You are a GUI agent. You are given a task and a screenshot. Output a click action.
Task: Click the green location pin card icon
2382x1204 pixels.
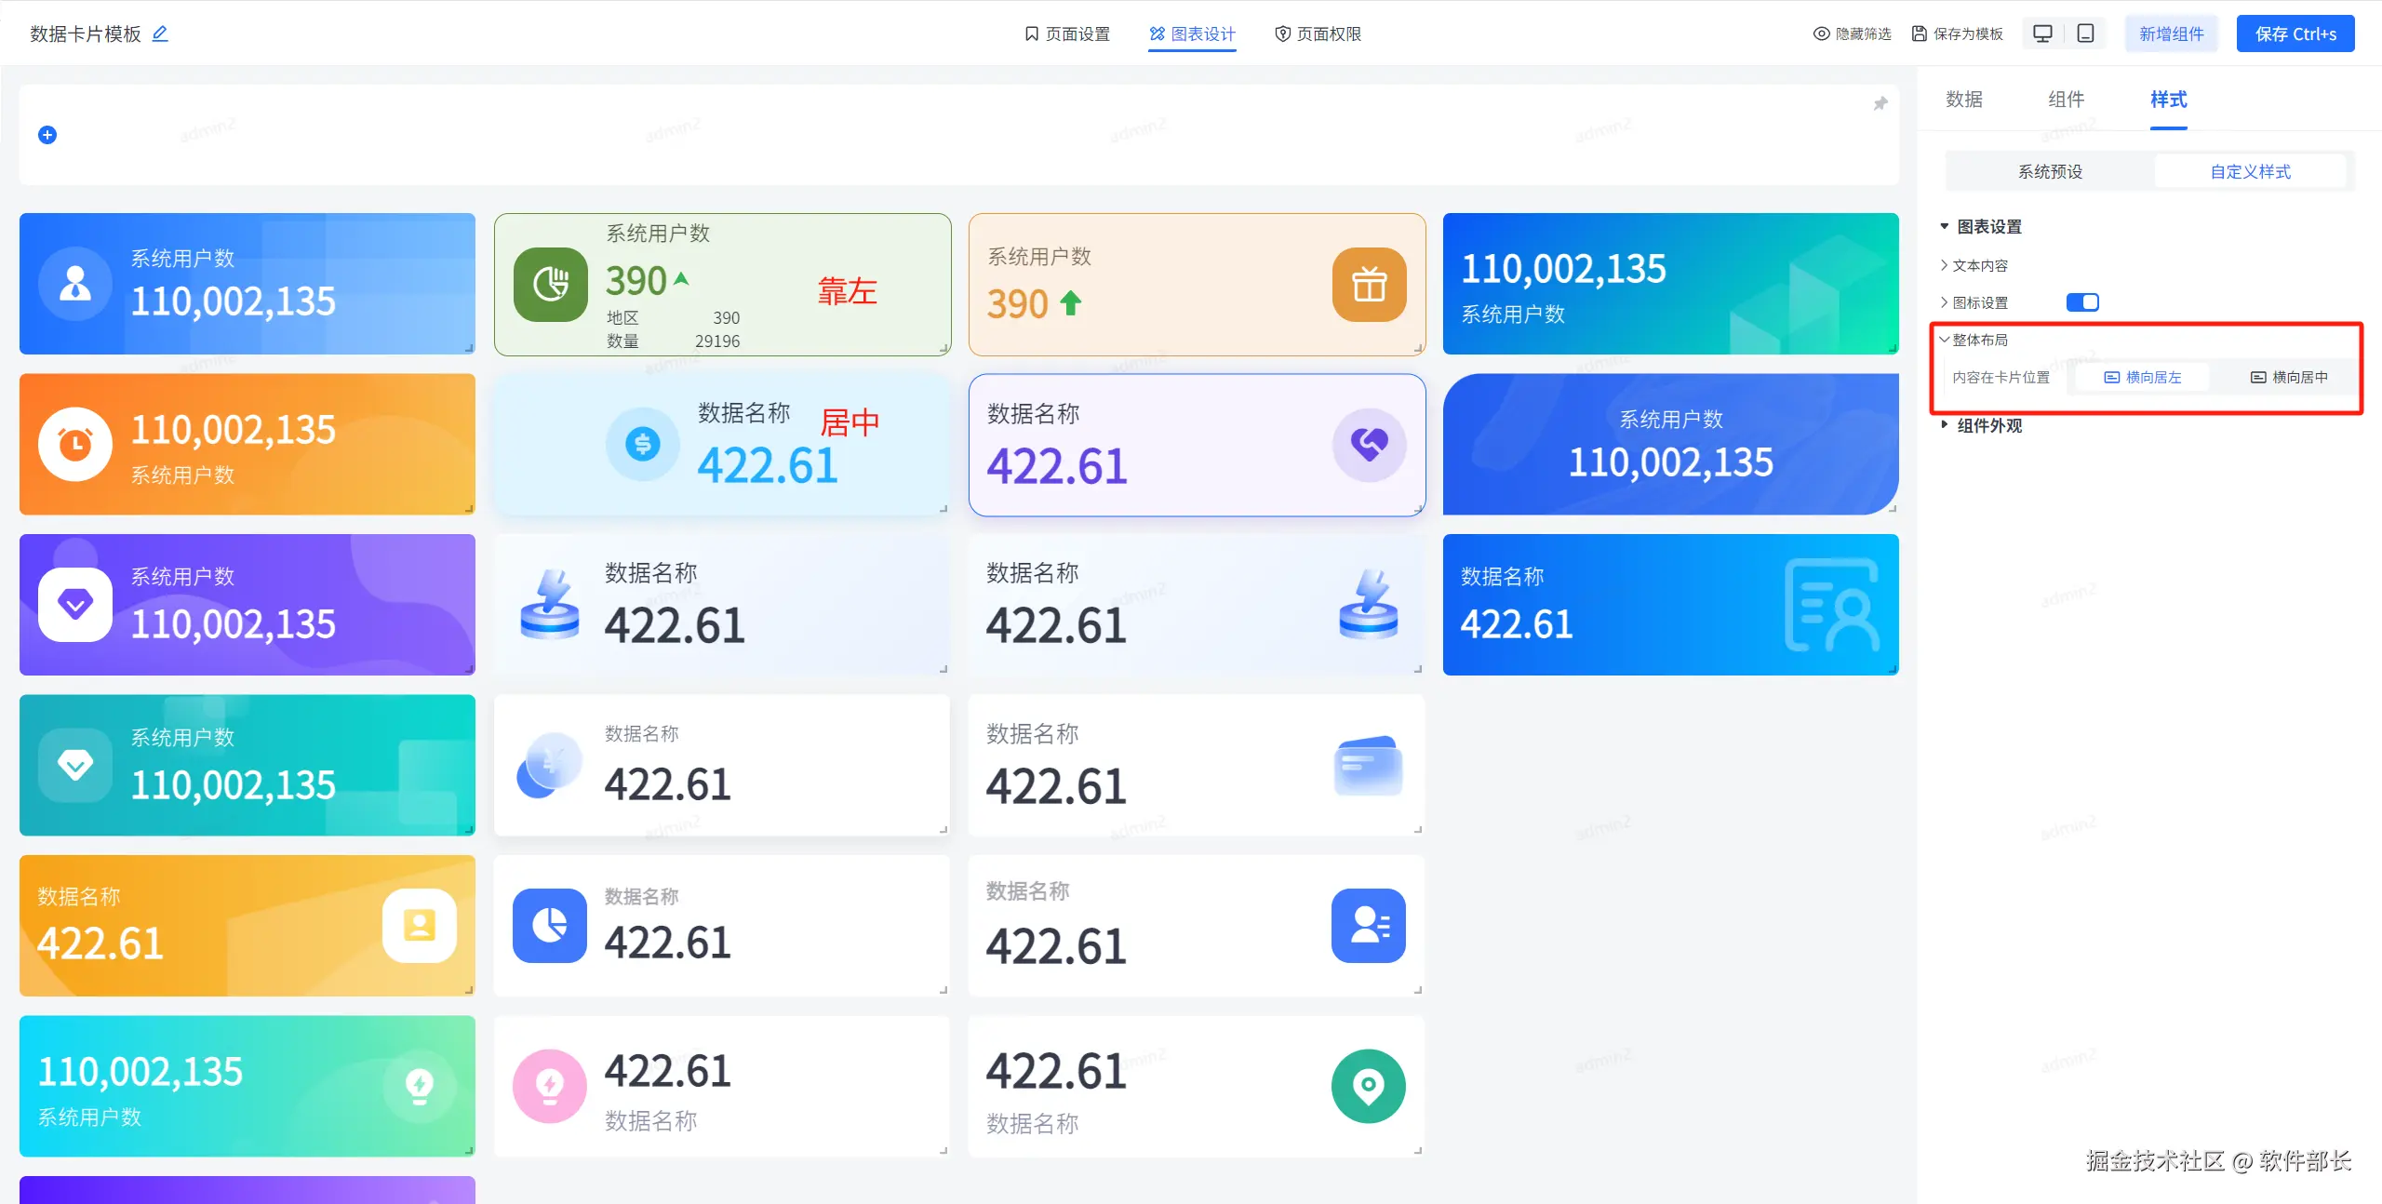[1368, 1086]
